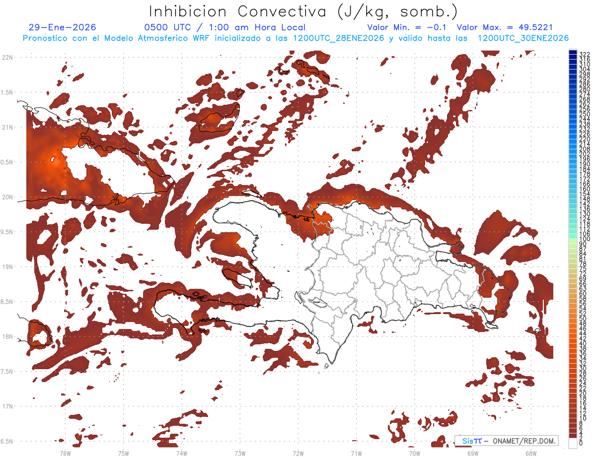Click the title 'Inhibicion Convectiva (J/kg, somb.)'
Image resolution: width=596 pixels, height=460 pixels.
pyautogui.click(x=303, y=12)
